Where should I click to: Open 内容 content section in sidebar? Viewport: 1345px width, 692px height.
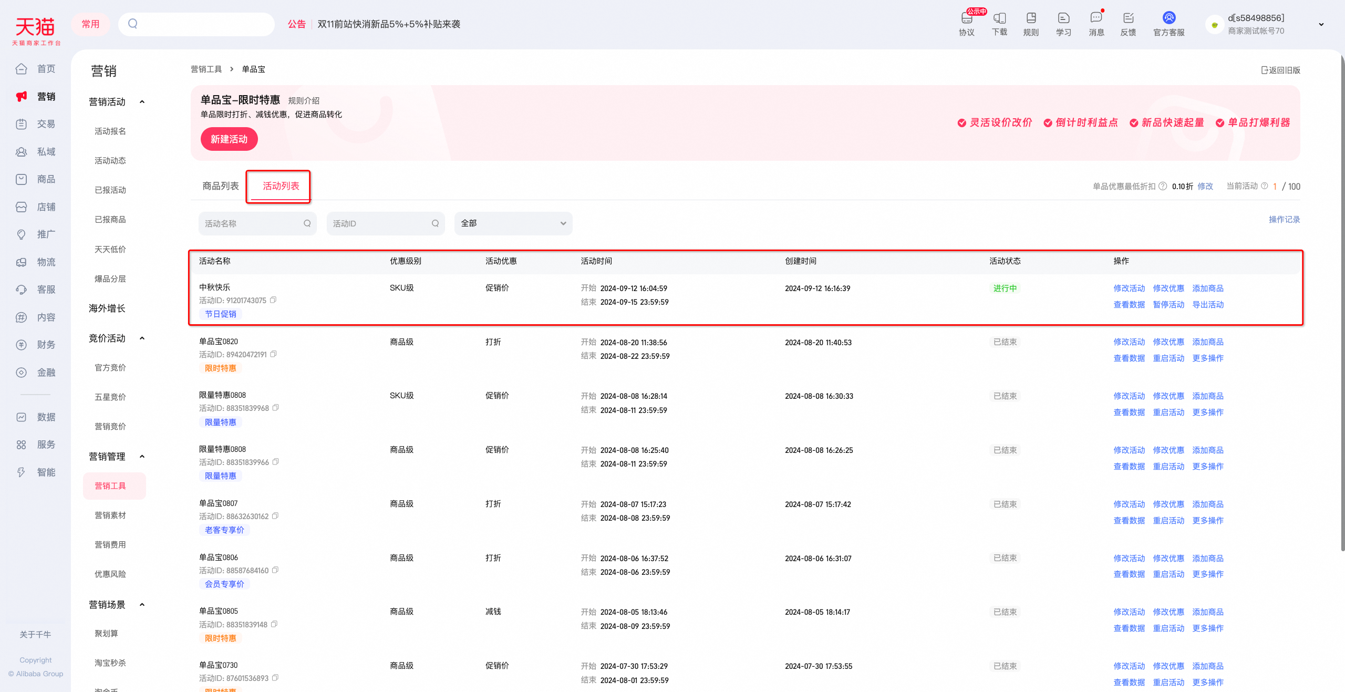coord(36,317)
